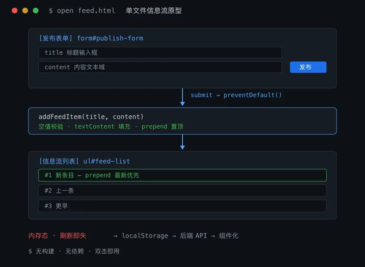The height and width of the screenshot is (267, 365).
Task: Click the red 内存态 · 刷新即失 text
Action: [57, 236]
